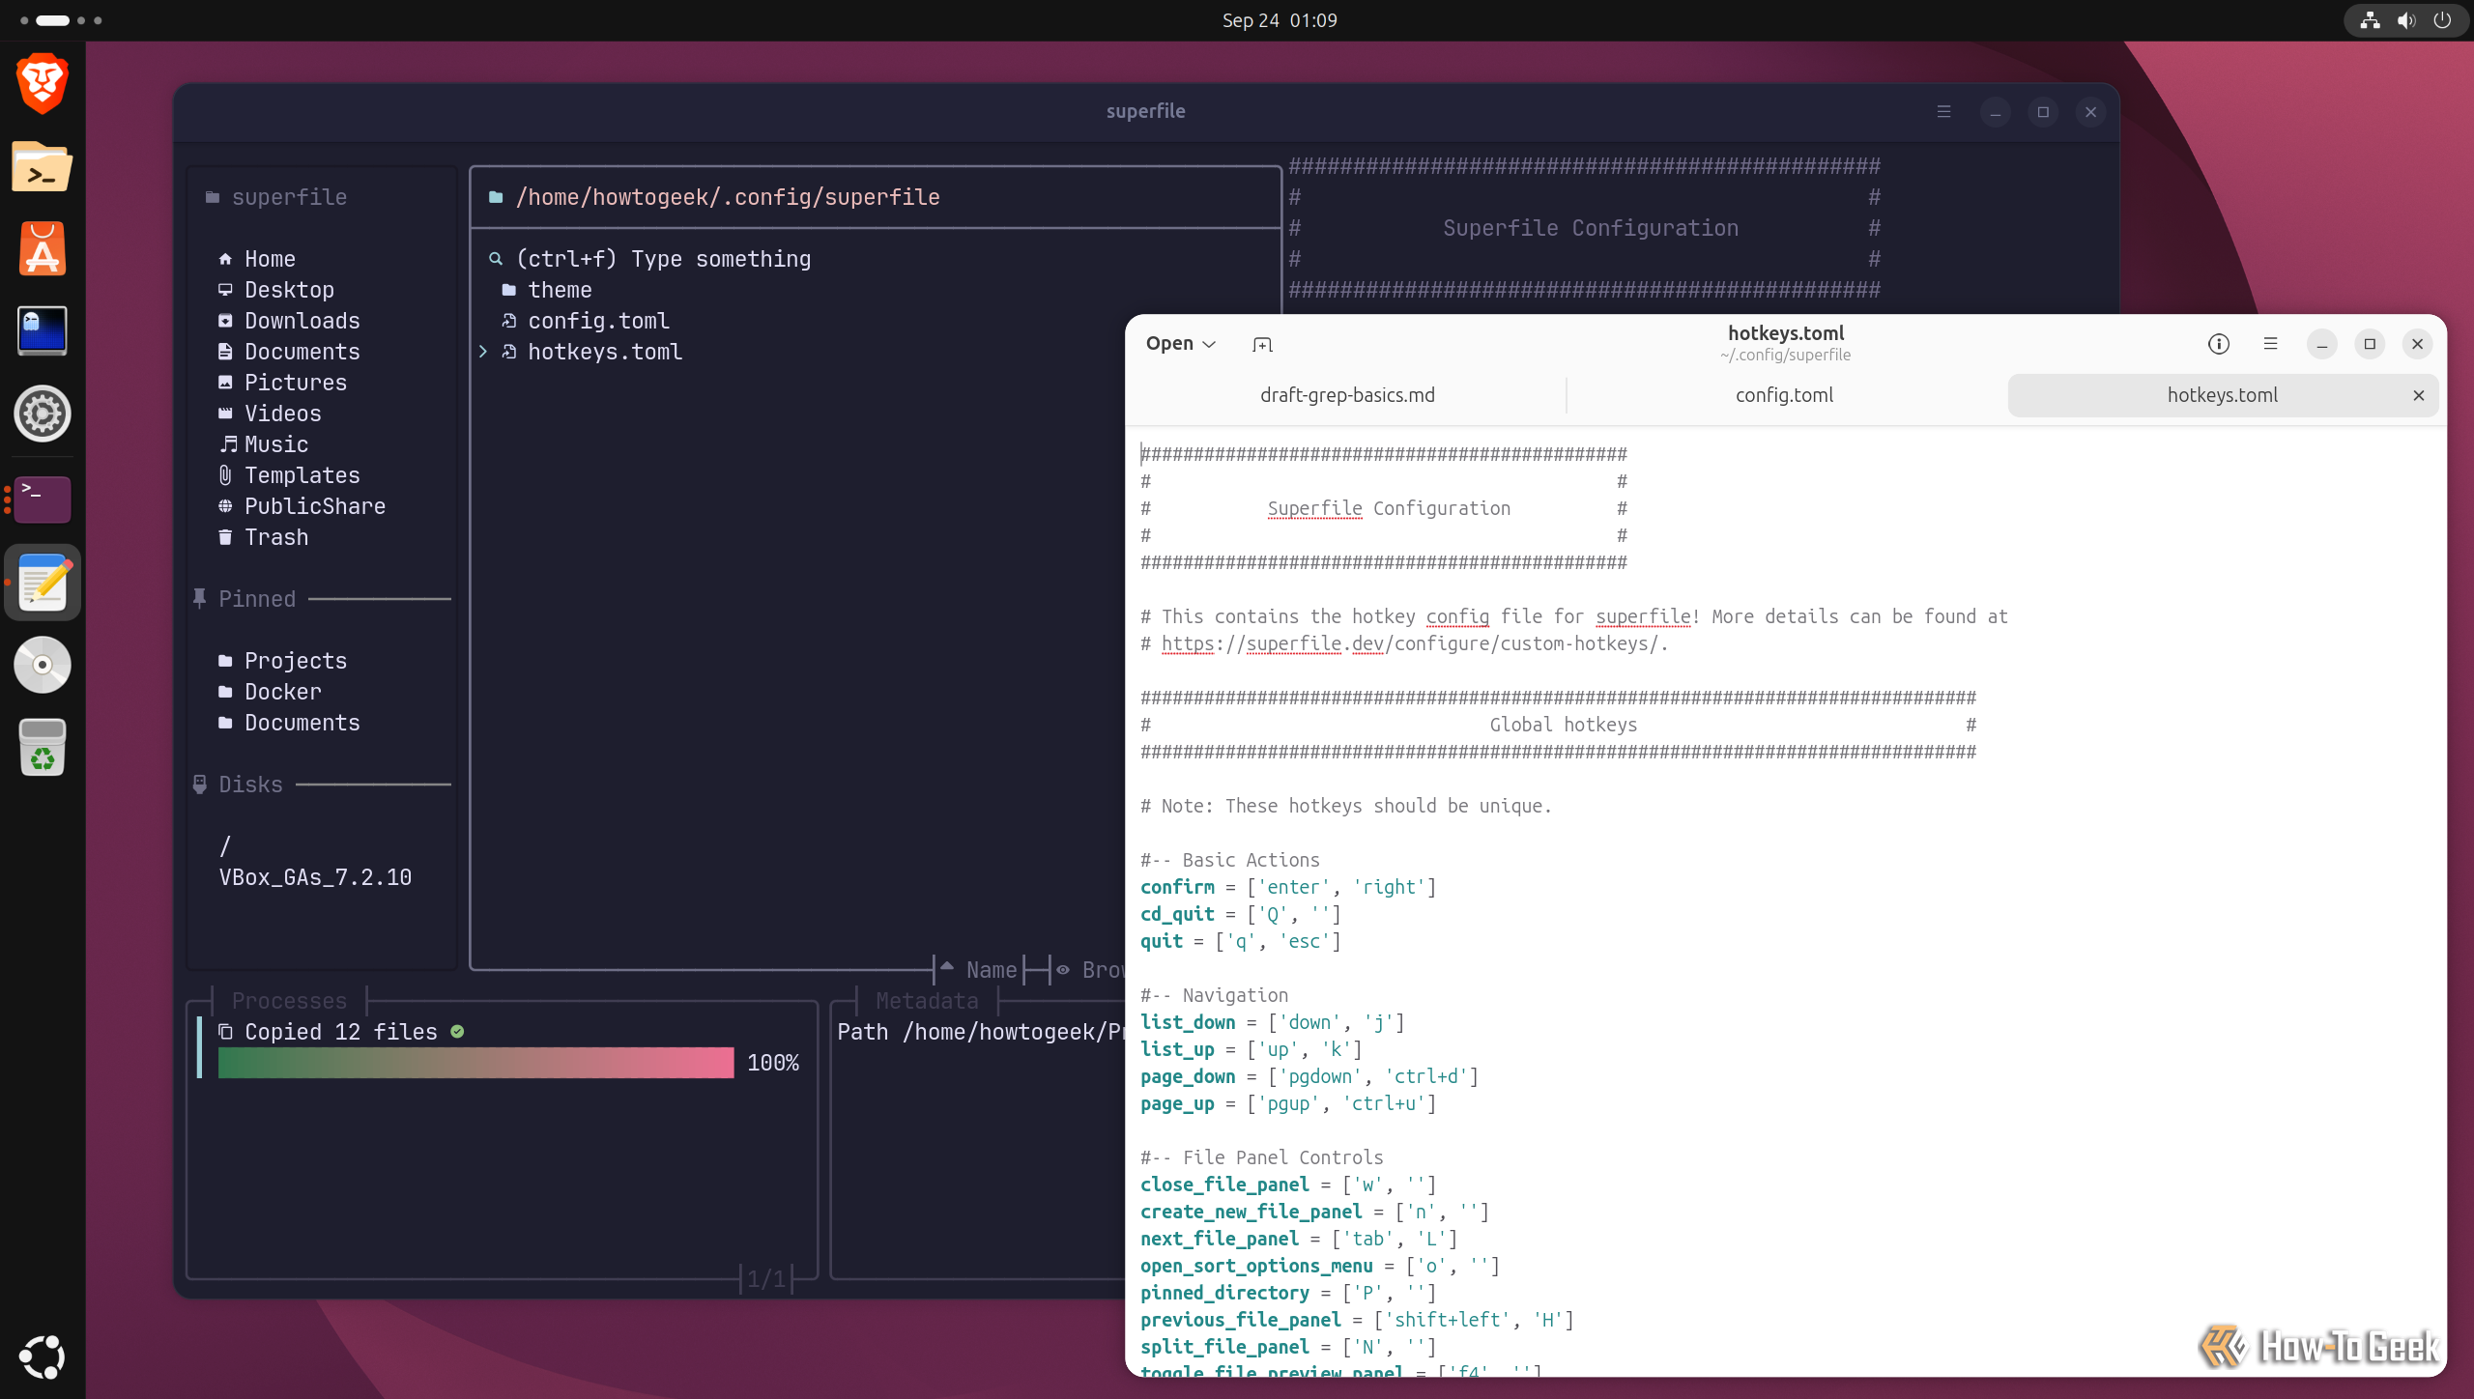Select config.toml in superfile file panel

click(585, 321)
